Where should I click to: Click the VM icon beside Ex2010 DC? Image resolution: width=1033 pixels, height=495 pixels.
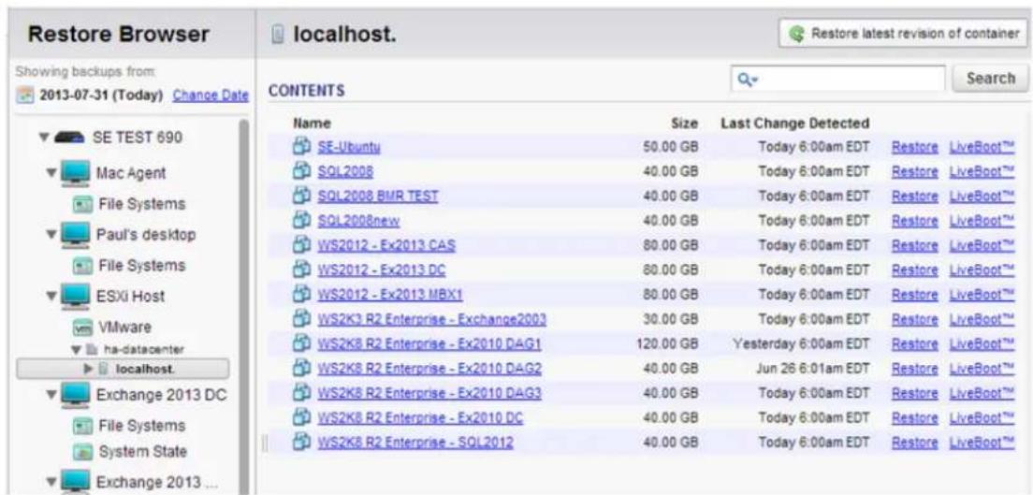301,417
